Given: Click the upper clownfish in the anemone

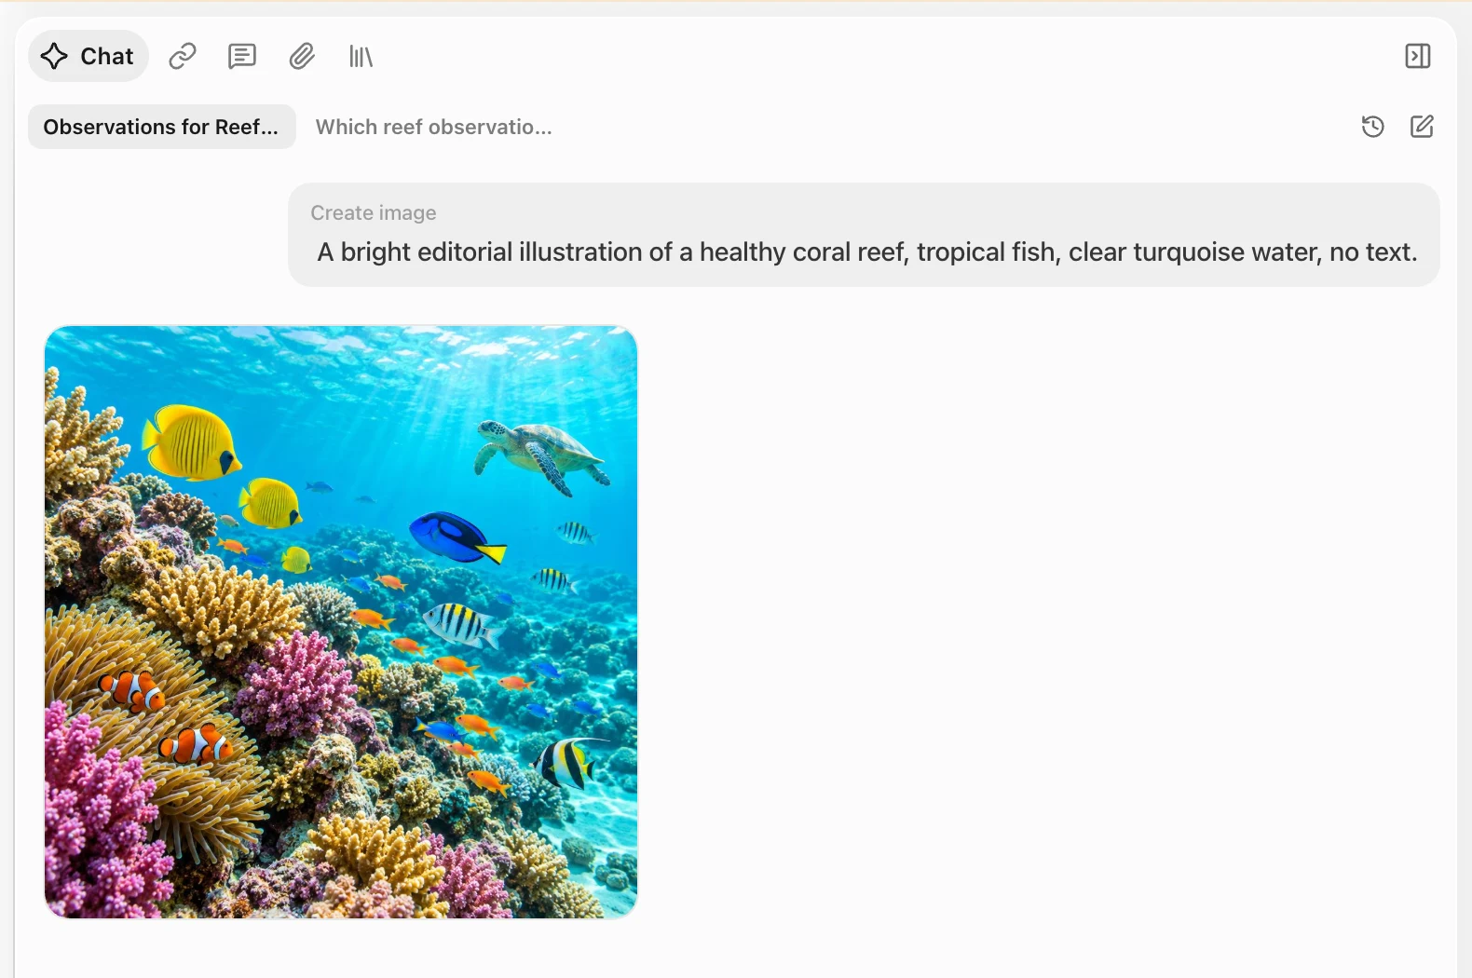Looking at the screenshot, I should (x=132, y=690).
